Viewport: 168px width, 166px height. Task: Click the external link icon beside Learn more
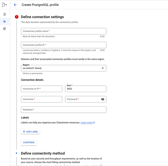pyautogui.click(x=94, y=123)
